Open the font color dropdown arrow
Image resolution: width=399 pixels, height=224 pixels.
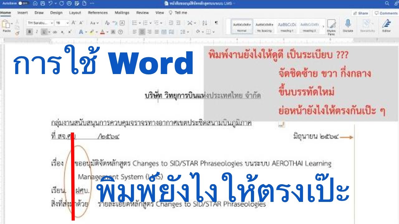point(107,32)
